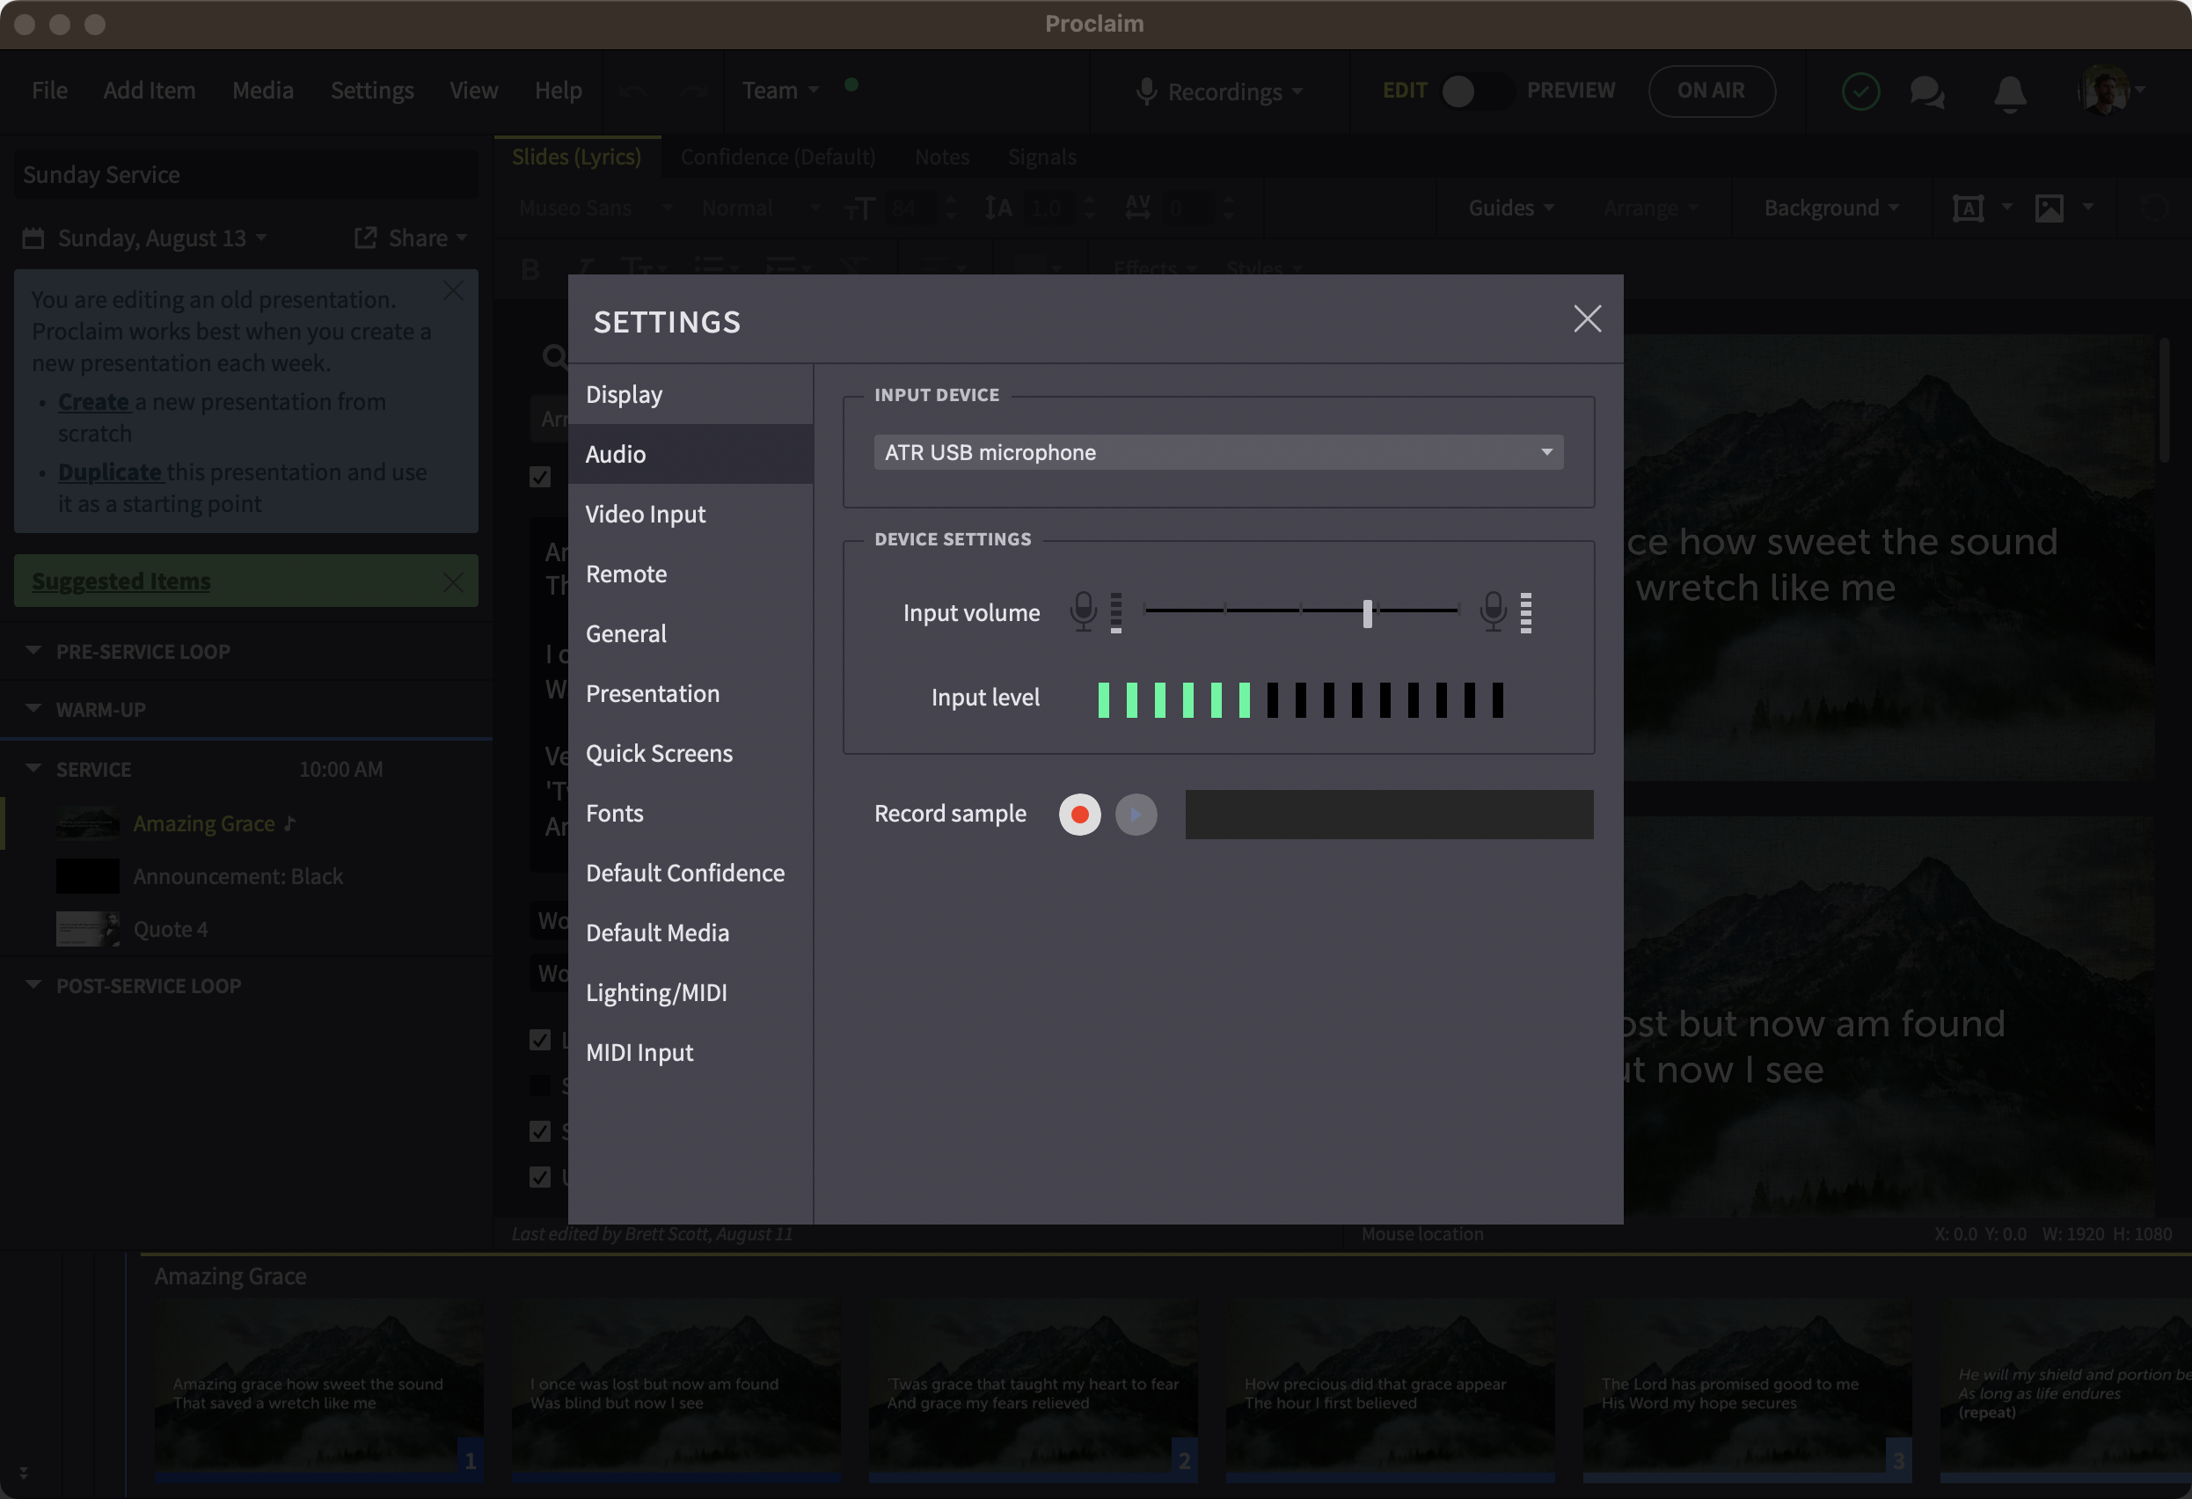Click the green sync checkmark icon
This screenshot has height=1499, width=2192.
[x=1860, y=91]
